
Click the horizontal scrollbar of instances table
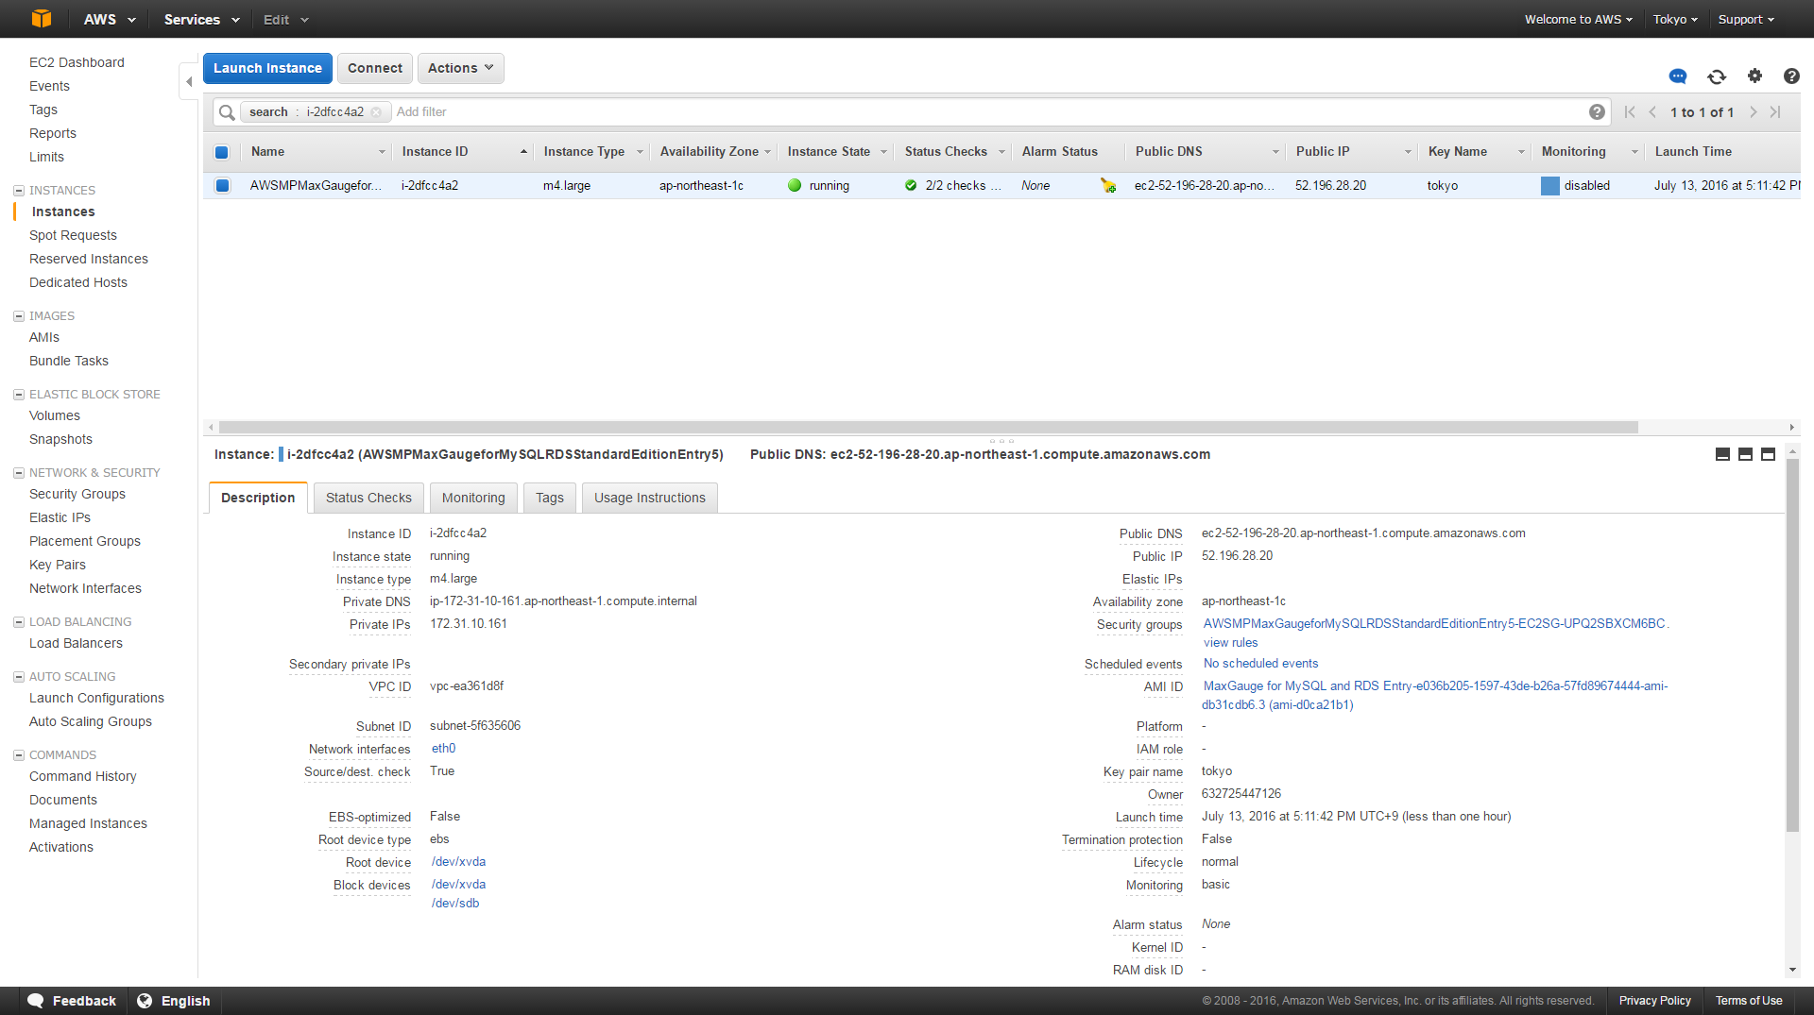(x=928, y=427)
